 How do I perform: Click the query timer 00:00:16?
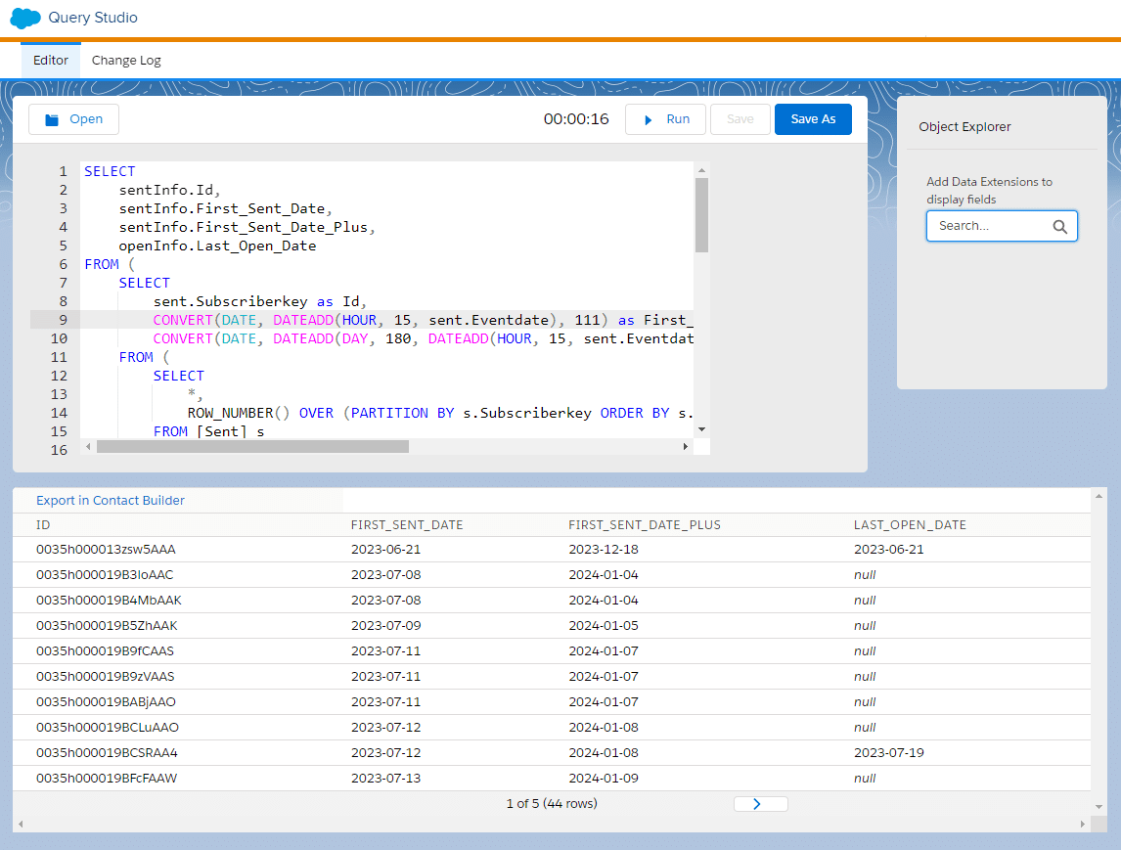[x=576, y=119]
